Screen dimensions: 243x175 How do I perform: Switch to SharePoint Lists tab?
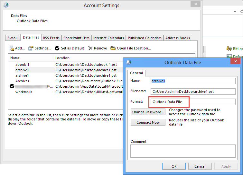click(x=76, y=38)
